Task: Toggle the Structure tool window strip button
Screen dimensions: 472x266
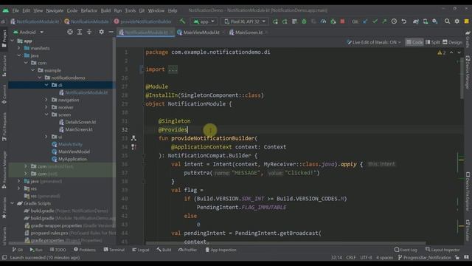Action: [x=4, y=66]
